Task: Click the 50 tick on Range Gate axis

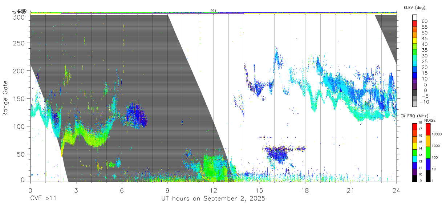Action: point(21,154)
